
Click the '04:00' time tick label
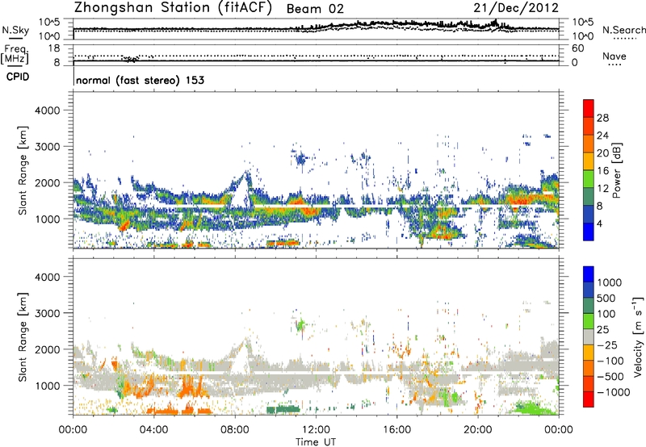pos(154,430)
